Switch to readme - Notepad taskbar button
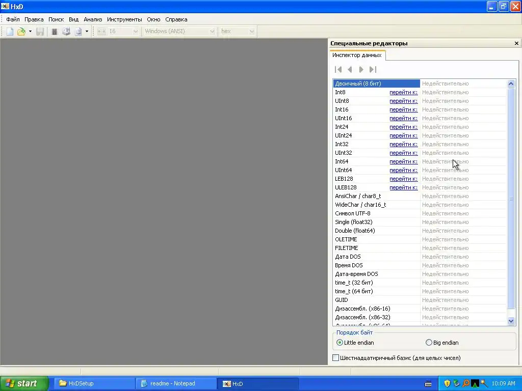This screenshot has height=391, width=522. pyautogui.click(x=176, y=383)
